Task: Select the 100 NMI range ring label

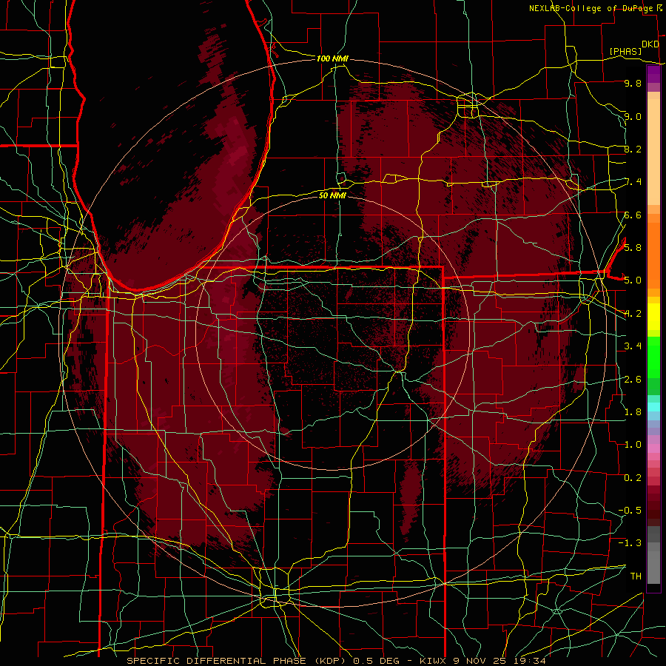Action: pos(332,58)
